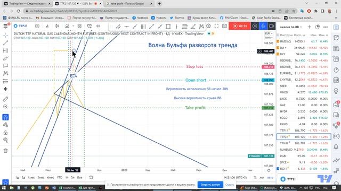Open the candlestick chart type selector
The image size is (341, 191).
pos(57,26)
